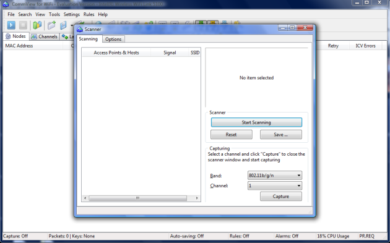Click the open folder icon in toolbar
Viewport: 390px width, 243px height.
[x=52, y=25]
